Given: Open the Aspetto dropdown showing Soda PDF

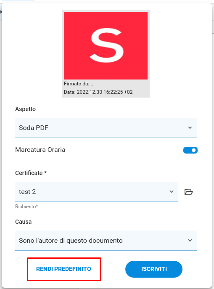Looking at the screenshot, I should pos(106,128).
